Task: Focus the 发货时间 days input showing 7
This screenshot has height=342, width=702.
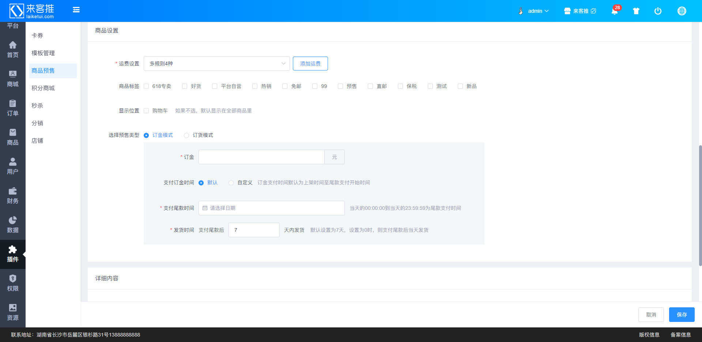Action: pos(254,230)
